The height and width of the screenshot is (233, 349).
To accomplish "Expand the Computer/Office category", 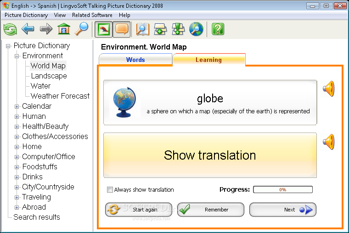I will (17, 157).
